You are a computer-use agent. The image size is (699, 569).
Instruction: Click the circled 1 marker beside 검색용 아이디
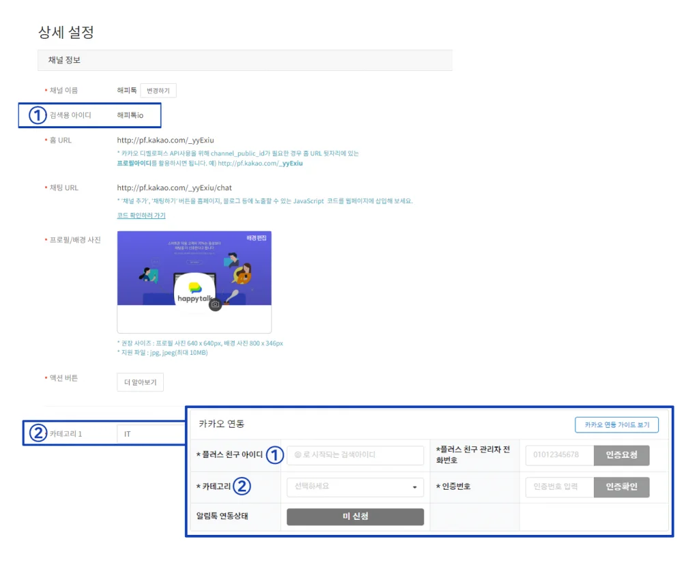coord(37,115)
